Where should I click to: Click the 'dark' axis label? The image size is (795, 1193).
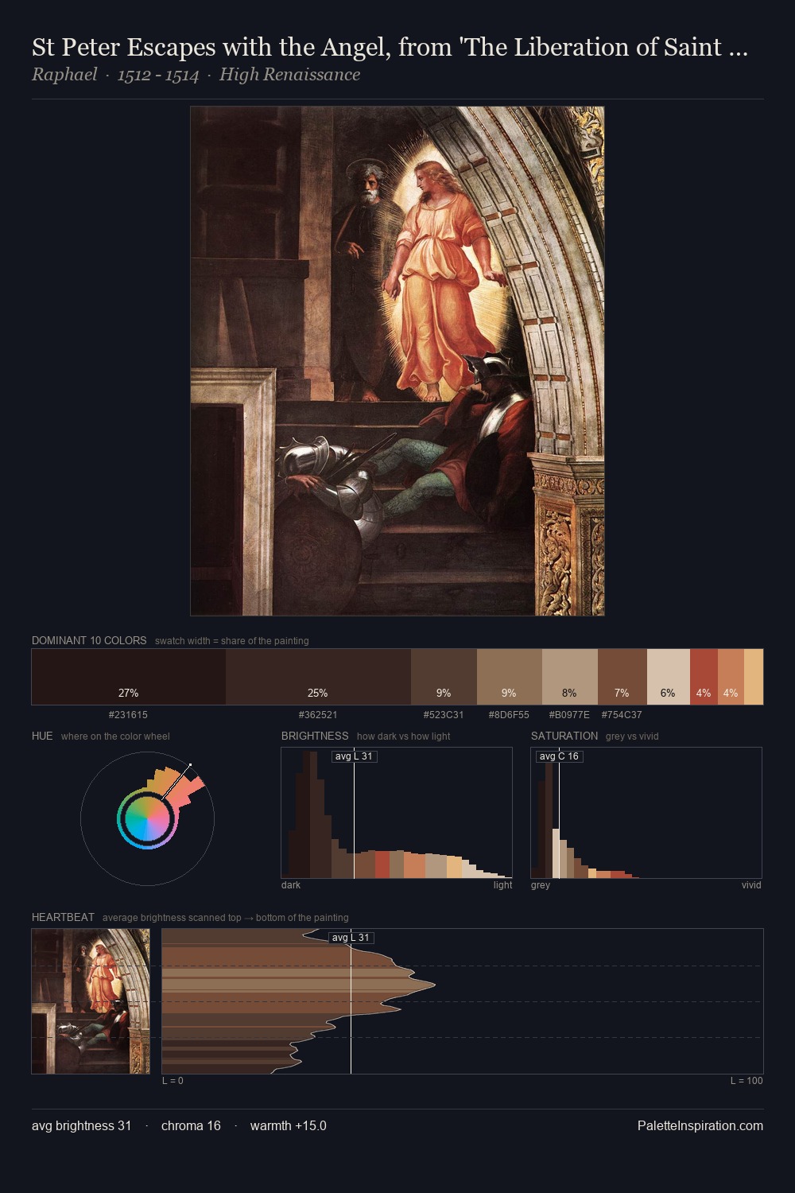click(291, 885)
